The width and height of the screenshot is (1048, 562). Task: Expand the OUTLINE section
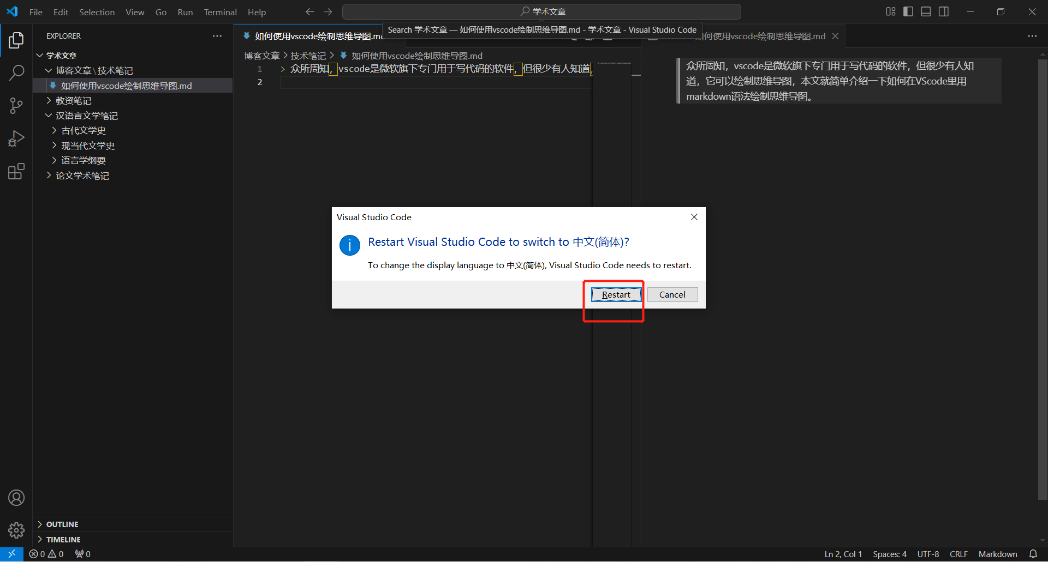(133, 524)
